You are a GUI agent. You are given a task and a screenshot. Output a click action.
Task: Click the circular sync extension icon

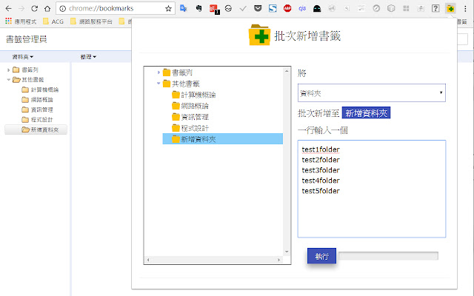[228, 8]
